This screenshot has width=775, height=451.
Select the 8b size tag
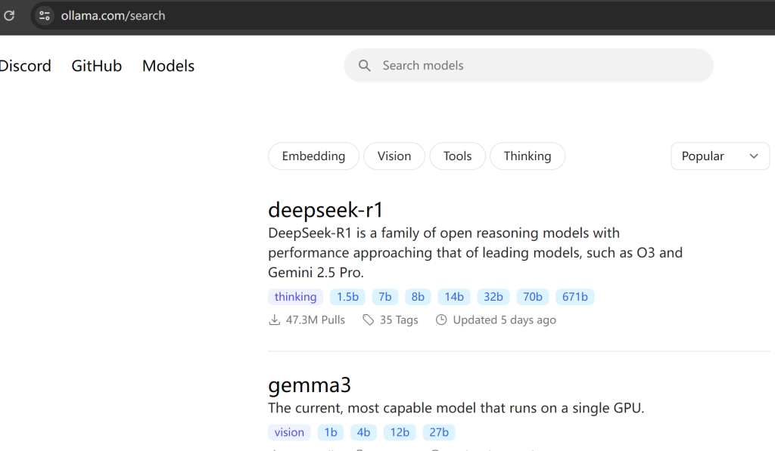[418, 297]
